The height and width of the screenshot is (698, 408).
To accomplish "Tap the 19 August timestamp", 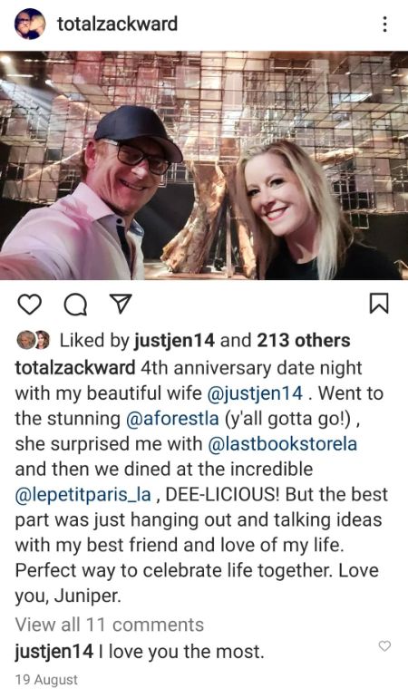I will coord(47,680).
